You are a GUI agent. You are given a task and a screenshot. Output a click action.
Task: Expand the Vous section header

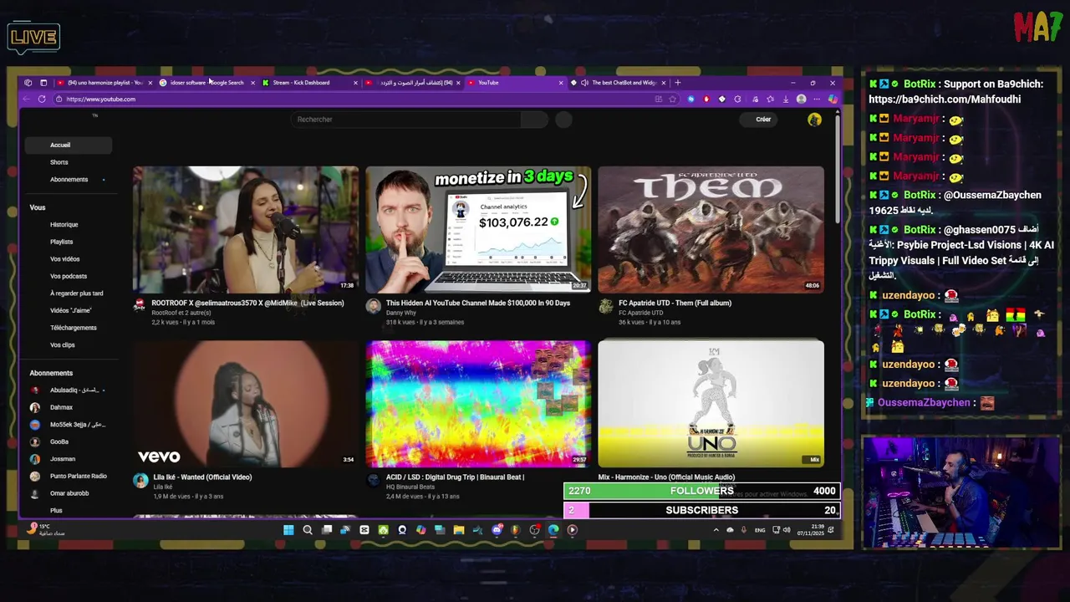(x=38, y=207)
